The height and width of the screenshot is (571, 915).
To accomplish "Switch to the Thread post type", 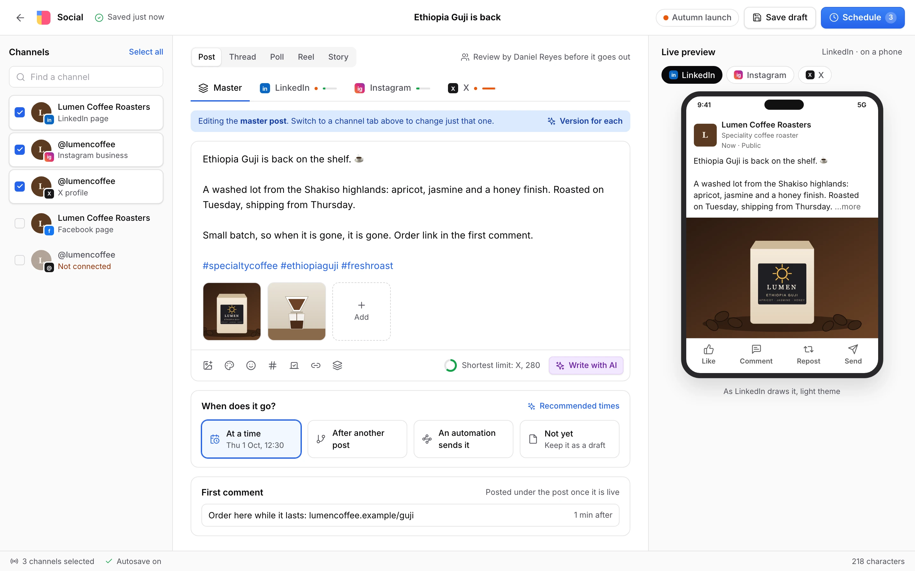I will (x=242, y=57).
